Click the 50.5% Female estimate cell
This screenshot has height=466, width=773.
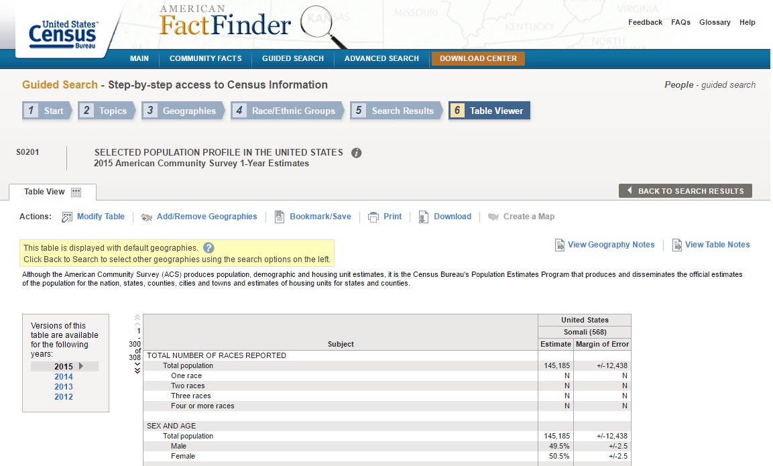[x=559, y=457]
